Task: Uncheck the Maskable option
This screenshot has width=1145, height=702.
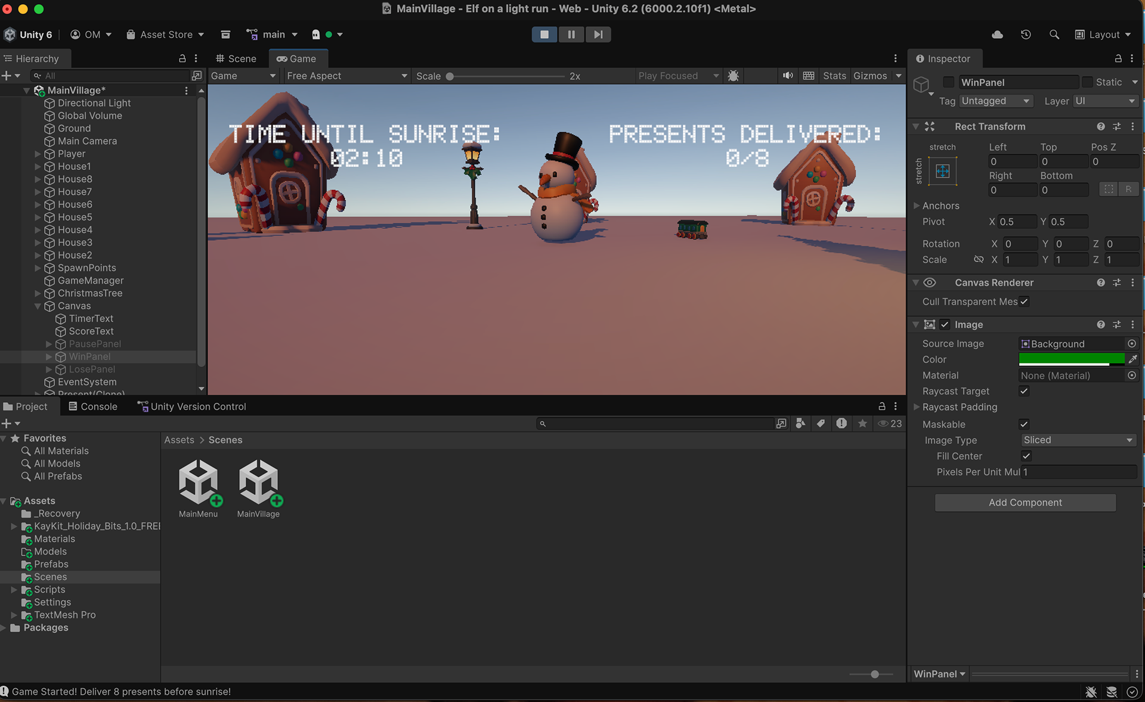Action: tap(1024, 424)
